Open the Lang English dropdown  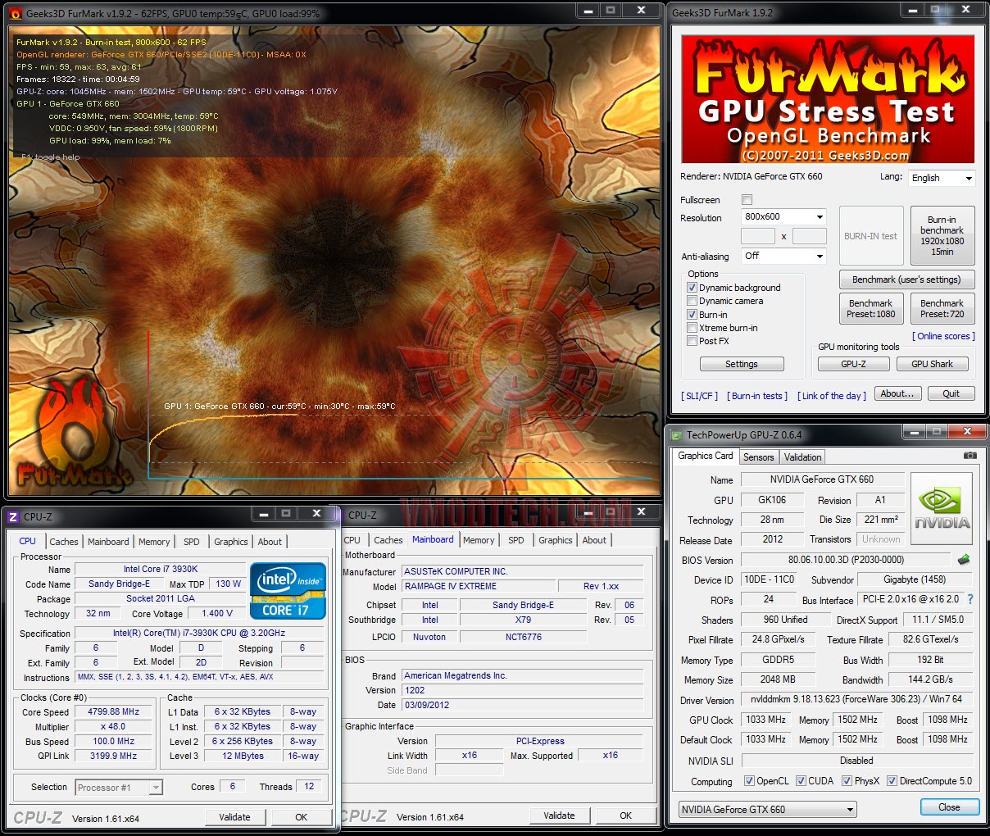click(942, 178)
